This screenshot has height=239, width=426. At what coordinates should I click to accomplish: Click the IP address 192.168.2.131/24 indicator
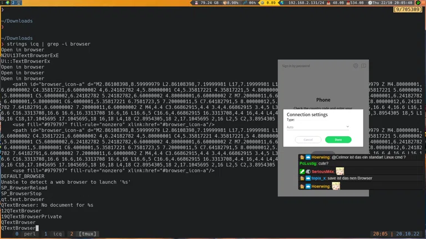[306, 3]
